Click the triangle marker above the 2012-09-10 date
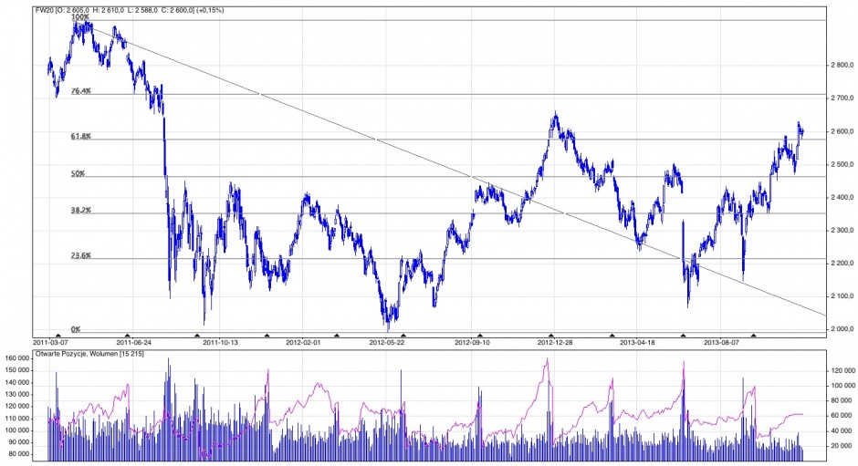This screenshot has height=466, width=858. 480,336
